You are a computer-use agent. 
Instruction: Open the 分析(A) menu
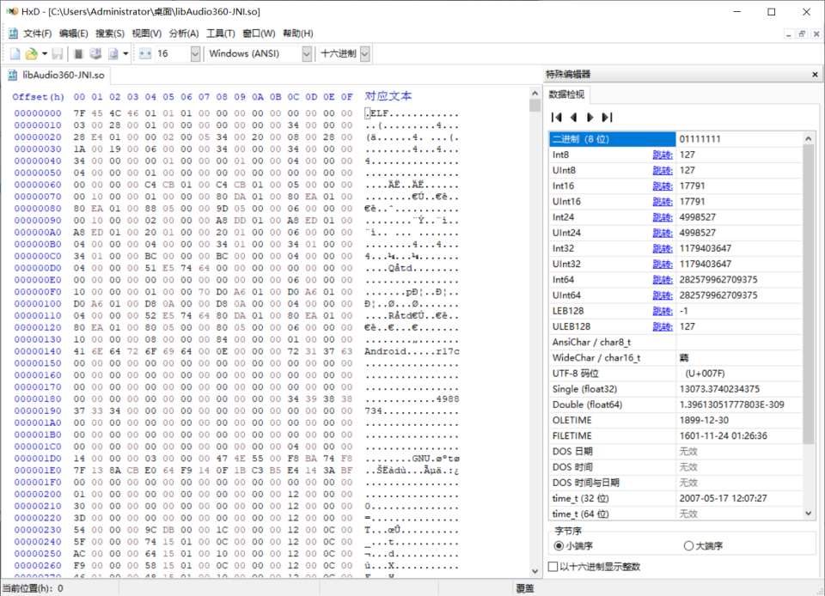(x=184, y=33)
